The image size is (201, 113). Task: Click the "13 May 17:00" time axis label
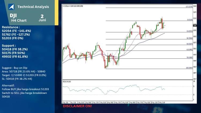tap(95, 103)
